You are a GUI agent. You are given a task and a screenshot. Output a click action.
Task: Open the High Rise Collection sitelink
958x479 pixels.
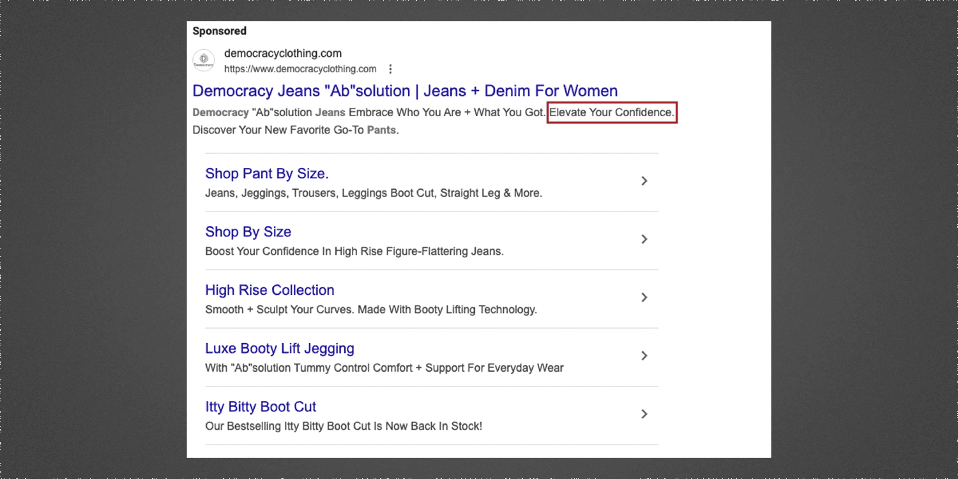pyautogui.click(x=270, y=290)
